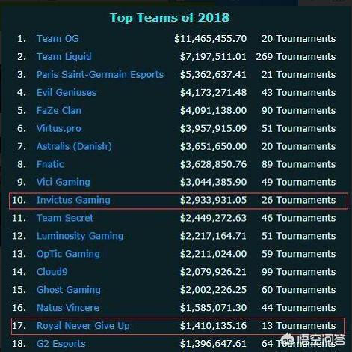The image size is (352, 352).
Task: Open the Royal Never Give Up link
Action: [83, 326]
